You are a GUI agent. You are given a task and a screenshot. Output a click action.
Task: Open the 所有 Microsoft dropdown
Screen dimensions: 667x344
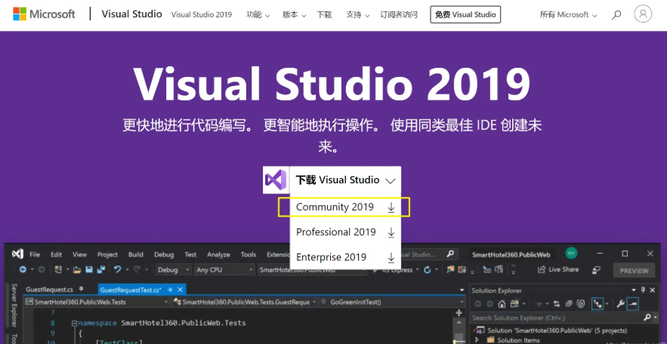[568, 14]
